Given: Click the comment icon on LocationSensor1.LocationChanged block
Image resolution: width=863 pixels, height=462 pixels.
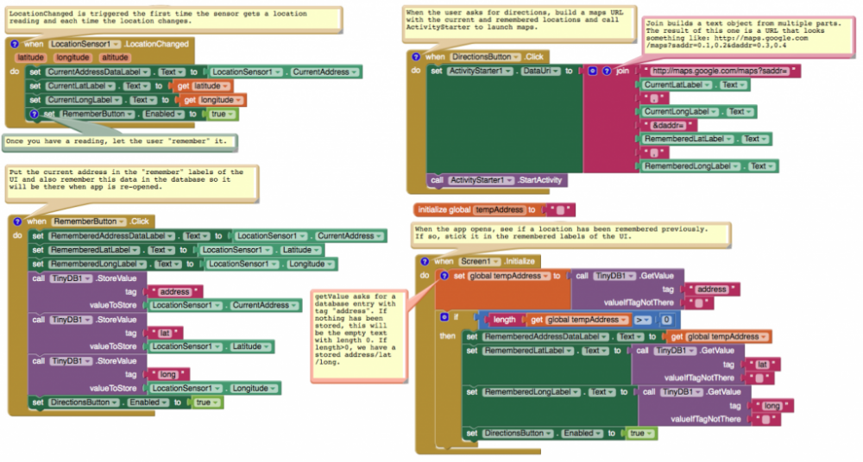Looking at the screenshot, I should coord(15,44).
